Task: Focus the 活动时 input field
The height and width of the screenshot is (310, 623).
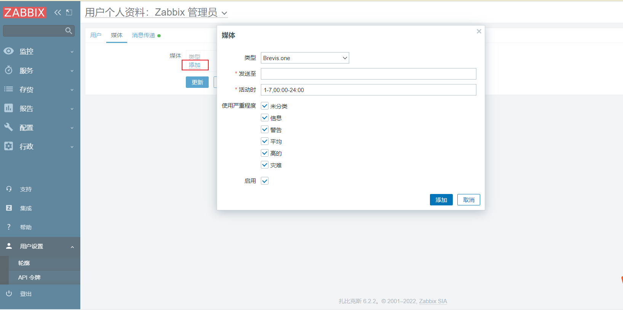Action: coord(368,90)
